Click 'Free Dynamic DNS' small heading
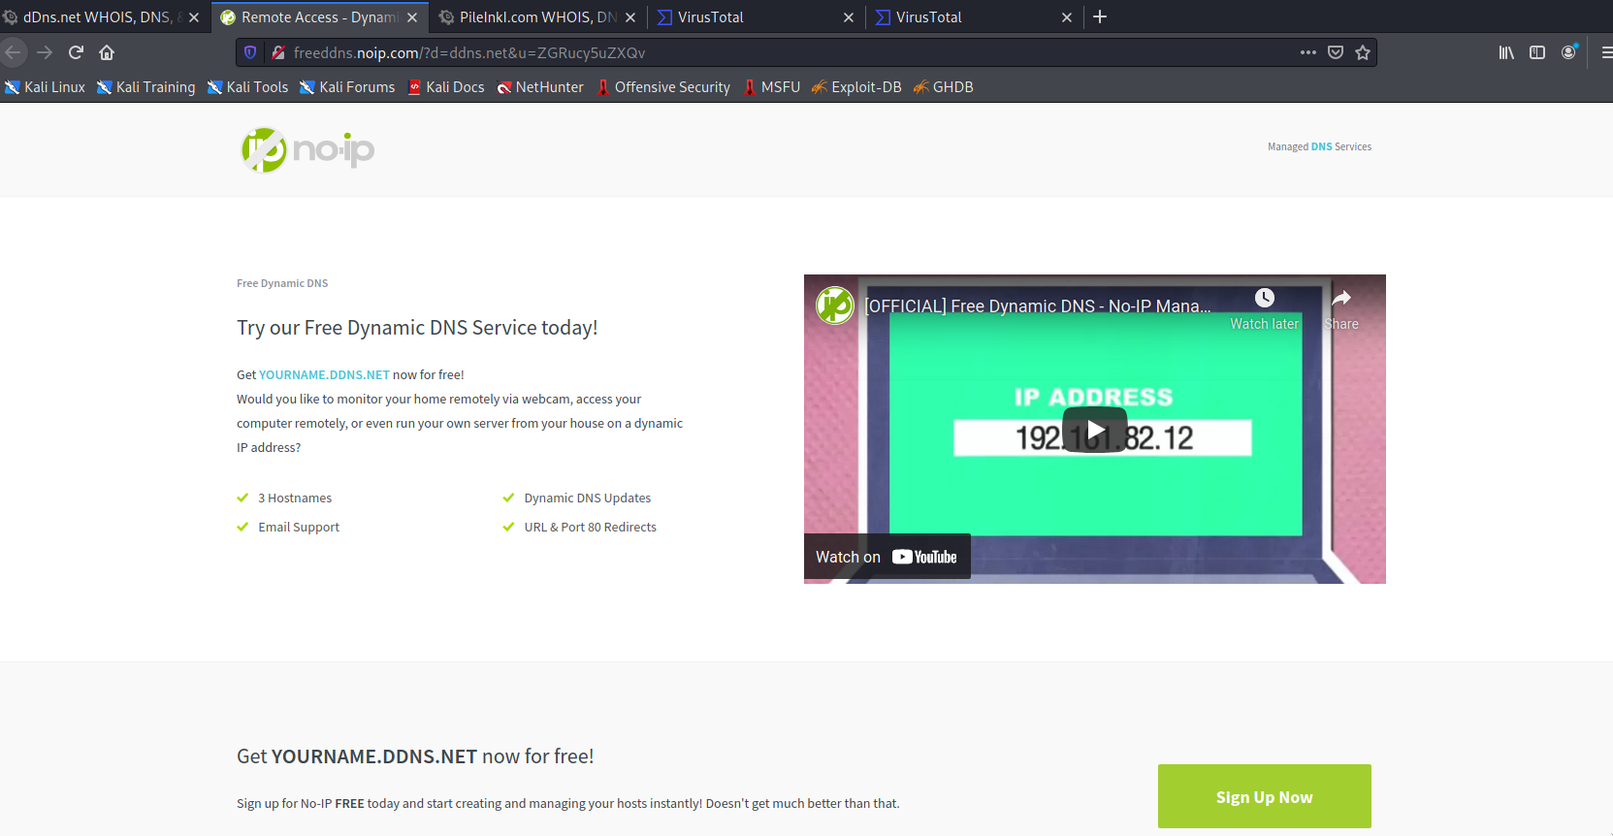 click(x=282, y=283)
